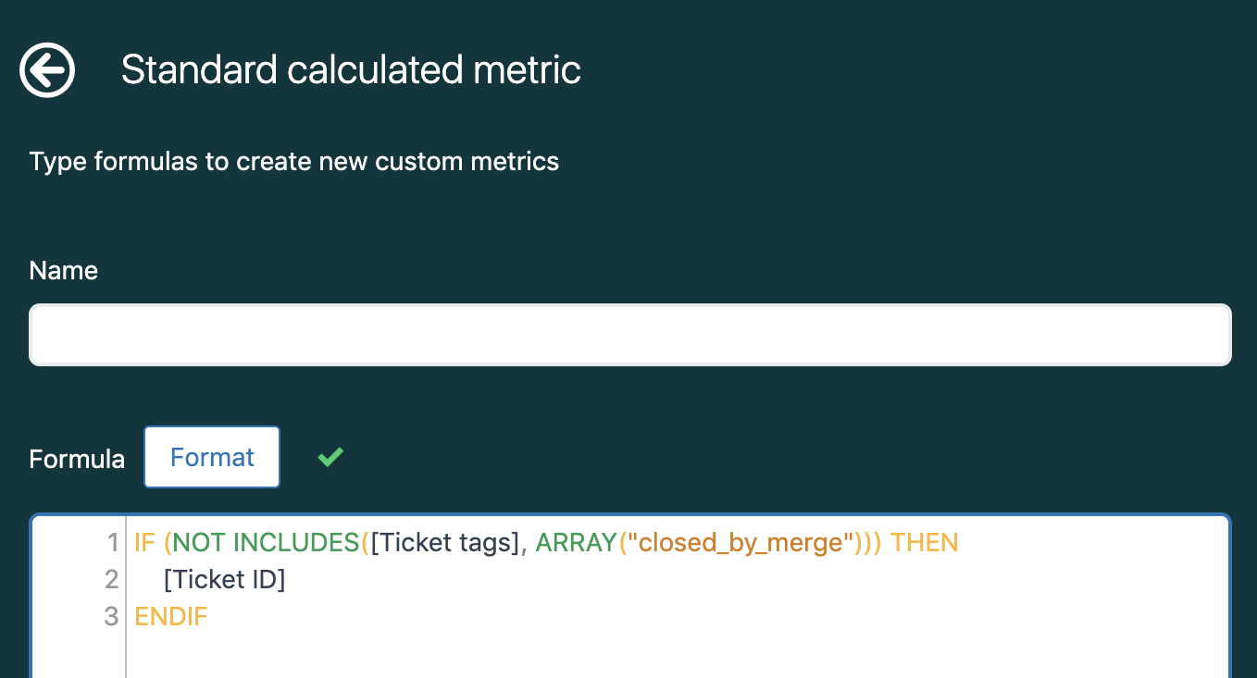Click the "closed_by_merge" string value
This screenshot has width=1257, height=678.
pyautogui.click(x=736, y=542)
